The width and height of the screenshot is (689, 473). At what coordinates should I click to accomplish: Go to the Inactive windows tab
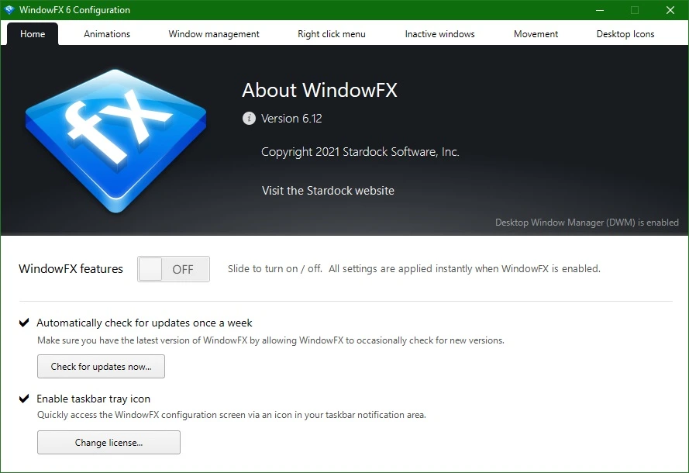(x=440, y=34)
